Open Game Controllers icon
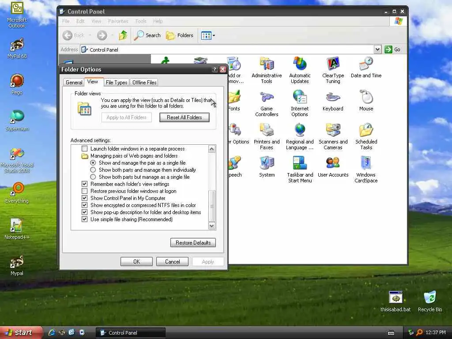This screenshot has height=339, width=452. click(x=267, y=104)
